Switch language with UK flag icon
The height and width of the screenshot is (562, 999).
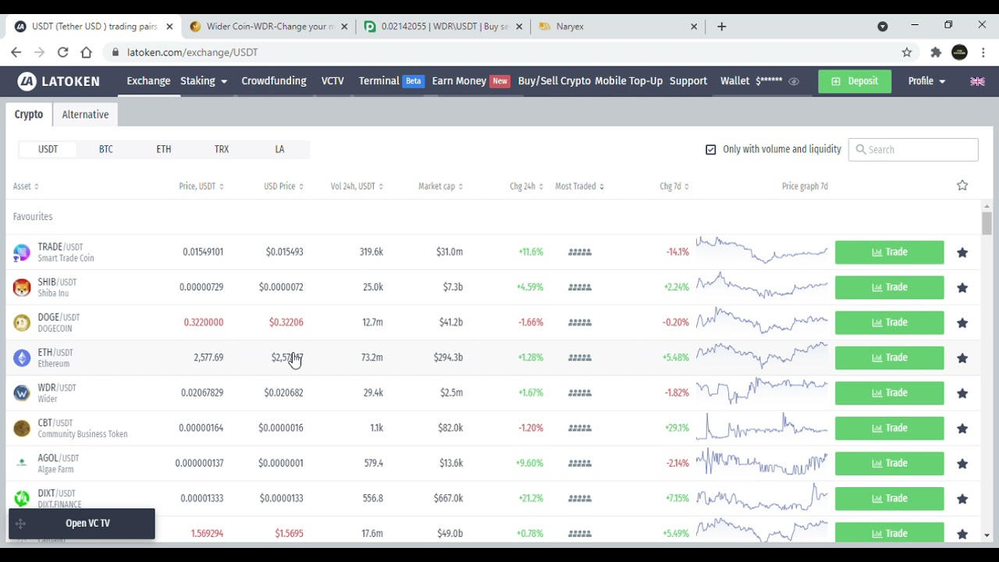point(977,81)
